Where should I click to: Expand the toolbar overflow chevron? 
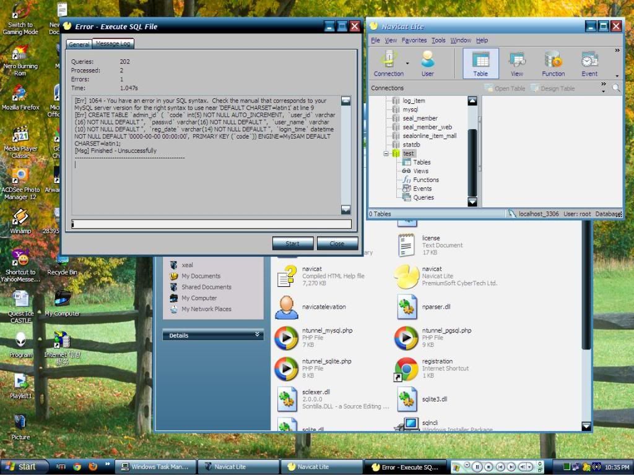(617, 51)
